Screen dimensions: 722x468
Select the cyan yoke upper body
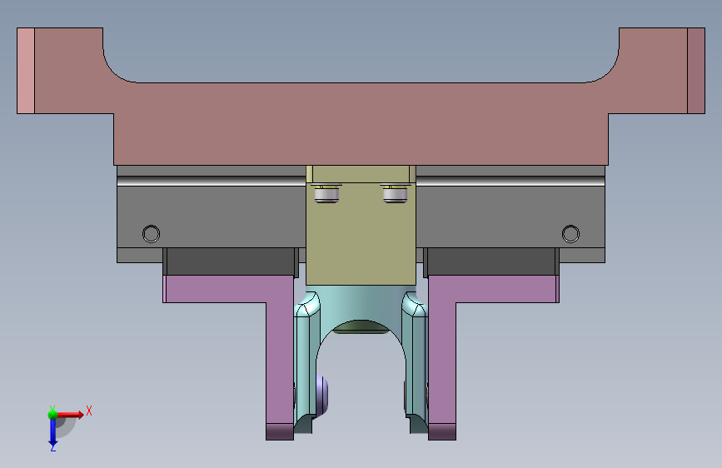[361, 301]
